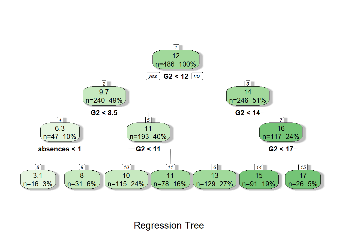Click the "G2 < 8.5" split label

[x=104, y=113]
